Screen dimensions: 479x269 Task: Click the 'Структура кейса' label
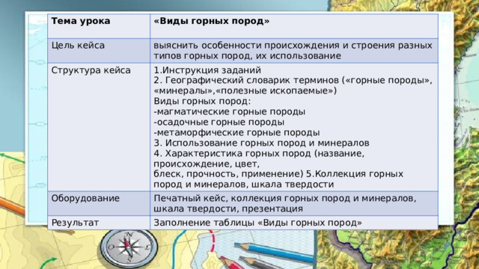pos(91,70)
